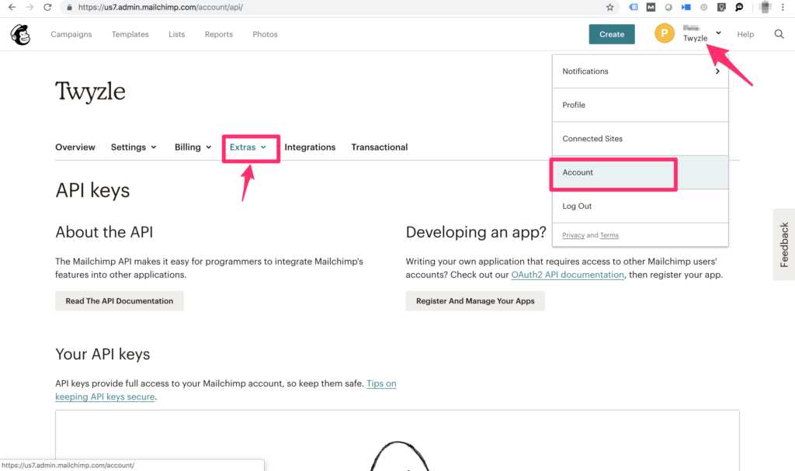Open the Chrome three-dot menu
The image size is (795, 471).
tap(784, 7)
